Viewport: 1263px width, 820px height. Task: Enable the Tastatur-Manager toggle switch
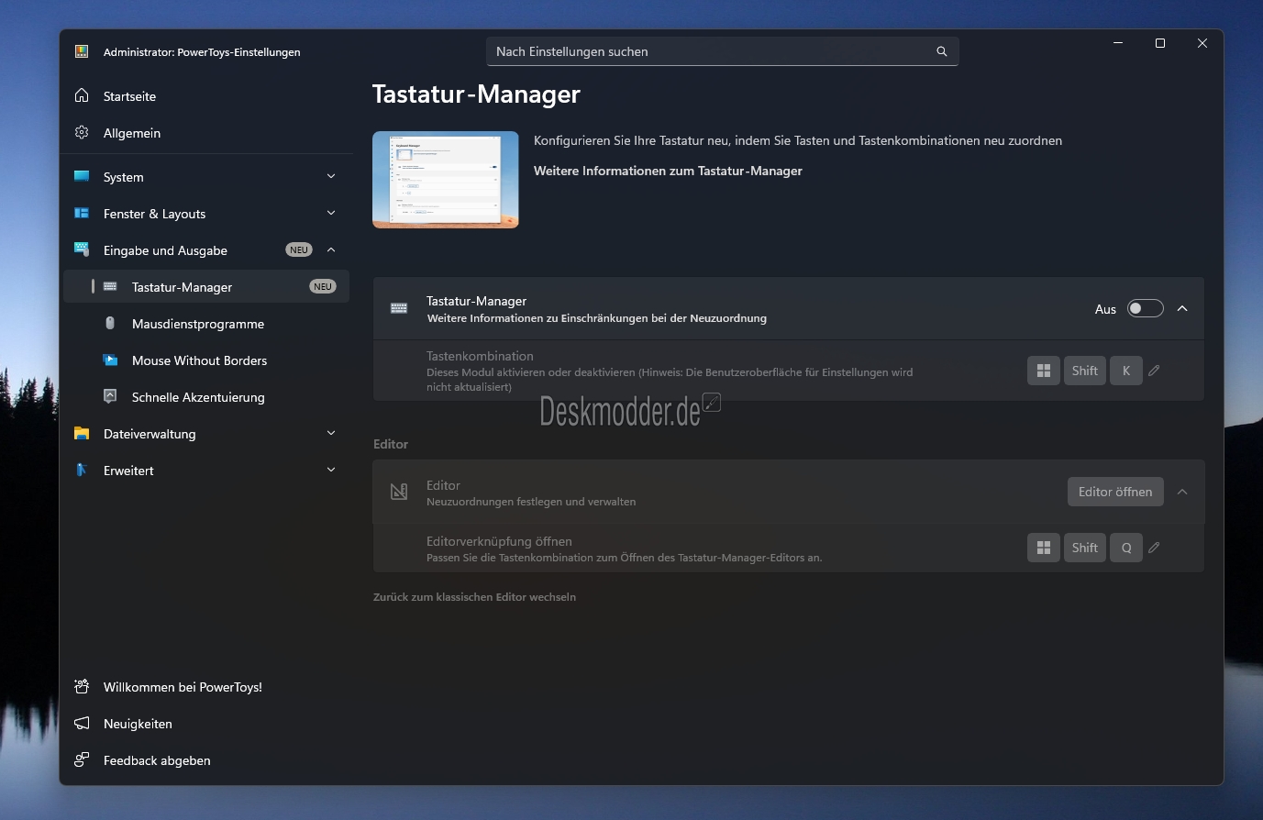tap(1145, 309)
